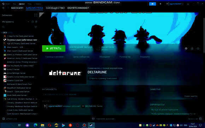Open Windows notification center icon
This screenshot has width=205, height=128.
coord(200,125)
